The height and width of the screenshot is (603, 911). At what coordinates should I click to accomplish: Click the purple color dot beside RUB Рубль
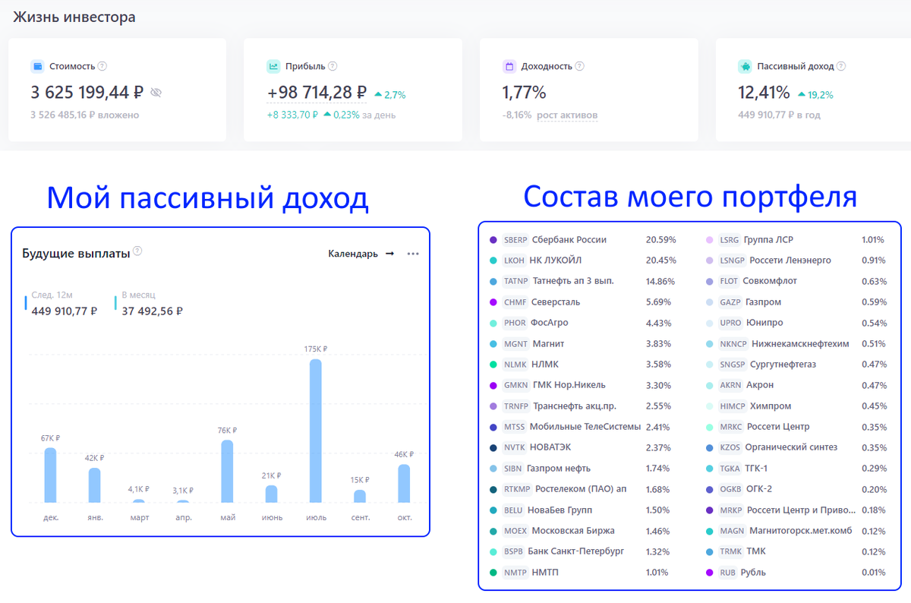[710, 573]
